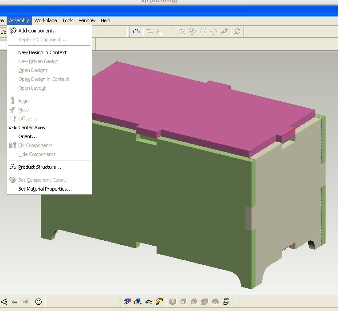Click greyed Align entry

pos(50,101)
